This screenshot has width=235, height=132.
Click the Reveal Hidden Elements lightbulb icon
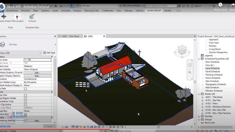(x=106, y=127)
